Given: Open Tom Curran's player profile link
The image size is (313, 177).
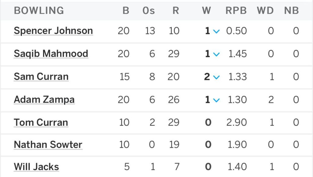Looking at the screenshot, I should pos(41,122).
